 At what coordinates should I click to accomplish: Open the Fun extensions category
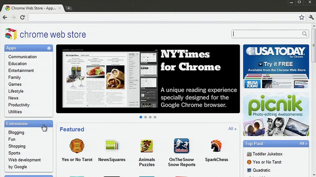(x=12, y=139)
